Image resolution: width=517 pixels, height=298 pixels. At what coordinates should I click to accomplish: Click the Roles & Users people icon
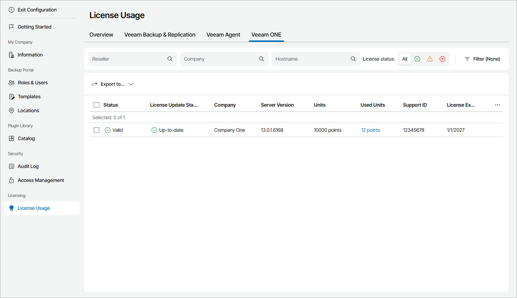point(11,83)
